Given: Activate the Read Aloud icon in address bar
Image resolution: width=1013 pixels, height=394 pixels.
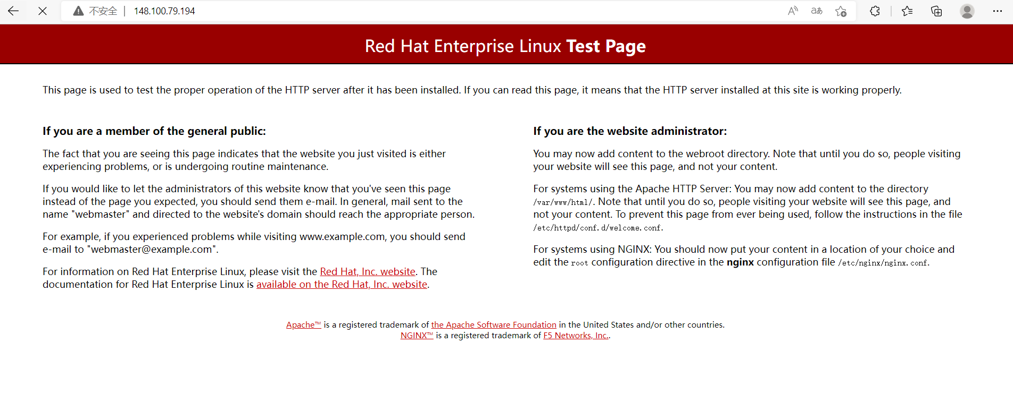Looking at the screenshot, I should tap(793, 11).
